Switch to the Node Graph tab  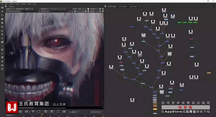[x=112, y=6]
